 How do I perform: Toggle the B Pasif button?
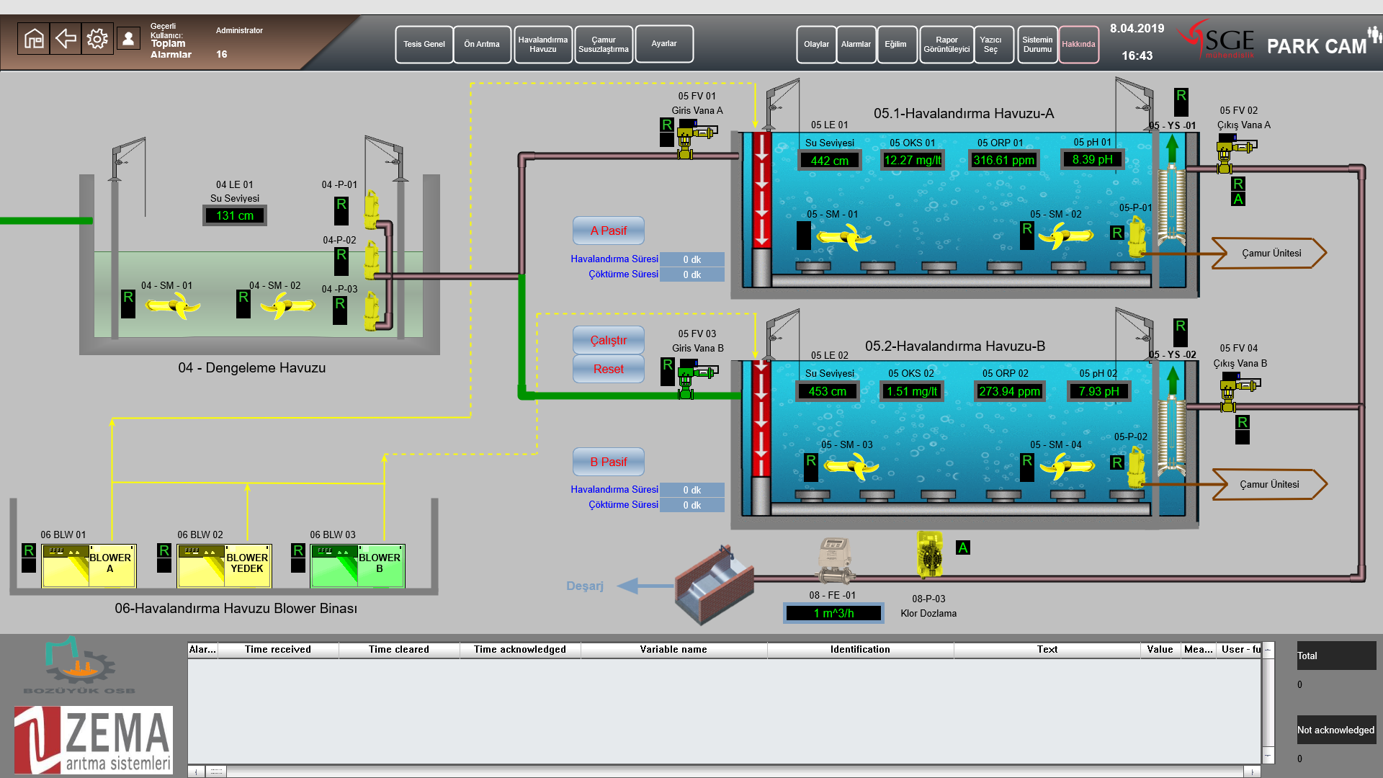click(608, 462)
